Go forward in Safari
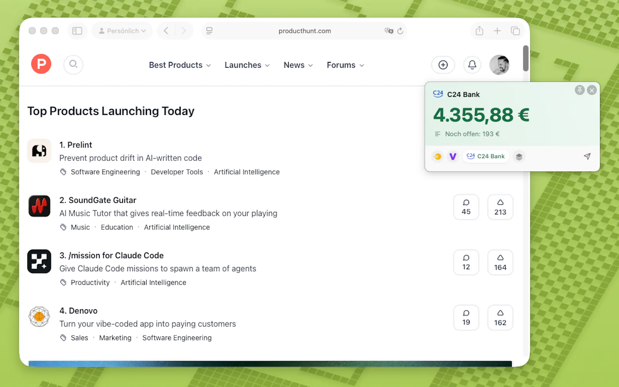Image resolution: width=619 pixels, height=387 pixels. pyautogui.click(x=184, y=31)
